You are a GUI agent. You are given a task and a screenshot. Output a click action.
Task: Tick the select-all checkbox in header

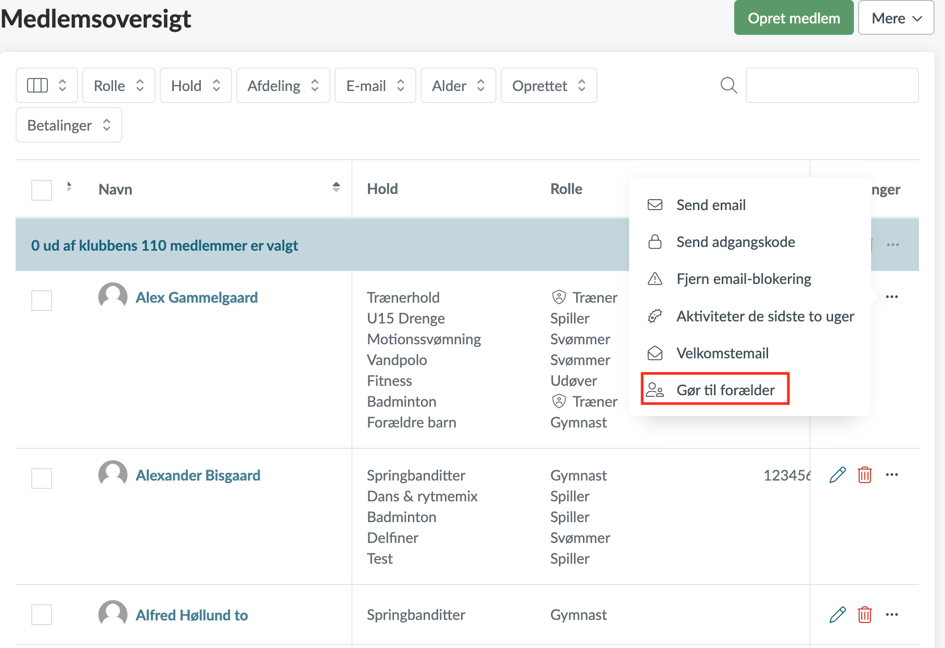42,190
